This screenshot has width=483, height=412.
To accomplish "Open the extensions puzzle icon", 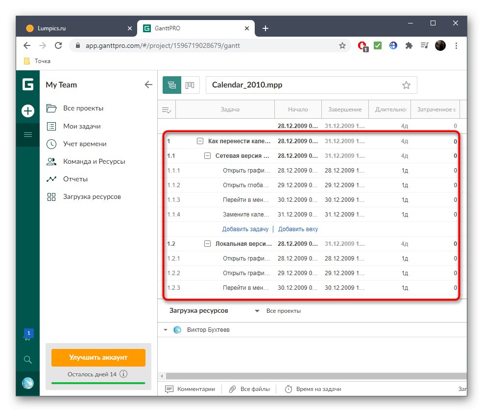I will coord(409,46).
